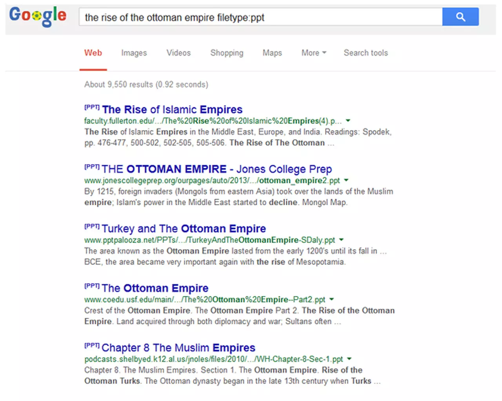This screenshot has height=401, width=502.
Task: Click the blue magnifier search button
Action: pyautogui.click(x=460, y=17)
